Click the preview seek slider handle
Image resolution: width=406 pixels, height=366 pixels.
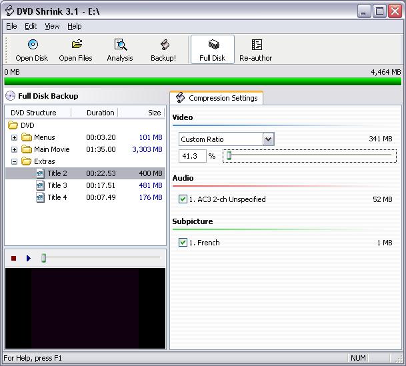pos(44,258)
